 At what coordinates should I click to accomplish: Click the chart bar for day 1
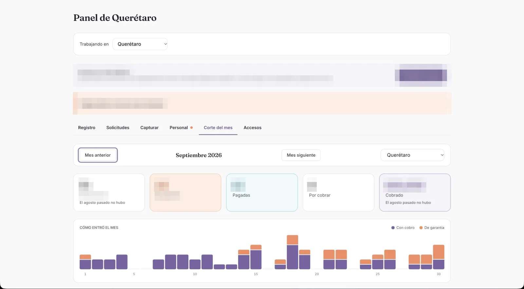[85, 262]
